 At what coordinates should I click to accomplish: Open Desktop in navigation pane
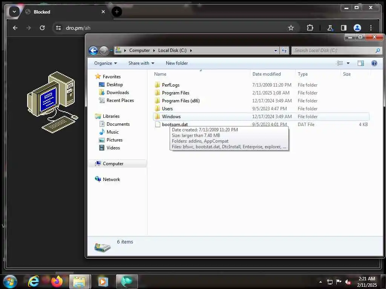click(115, 85)
